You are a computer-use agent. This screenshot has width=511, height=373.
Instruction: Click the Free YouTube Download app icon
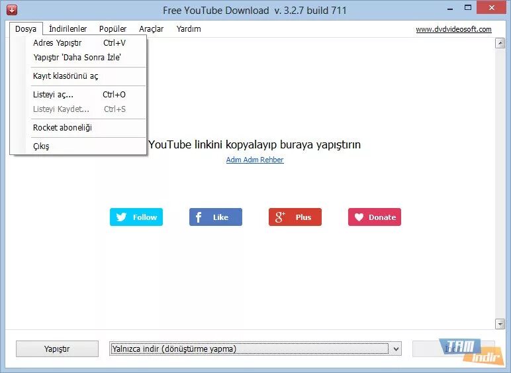coord(12,10)
